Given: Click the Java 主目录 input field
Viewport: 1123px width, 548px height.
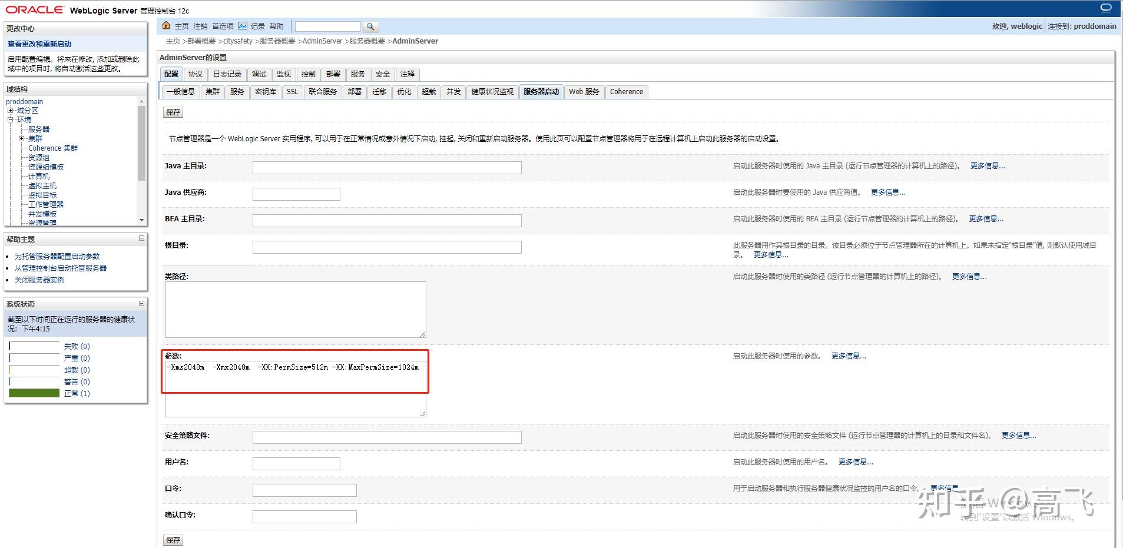Looking at the screenshot, I should (x=386, y=167).
